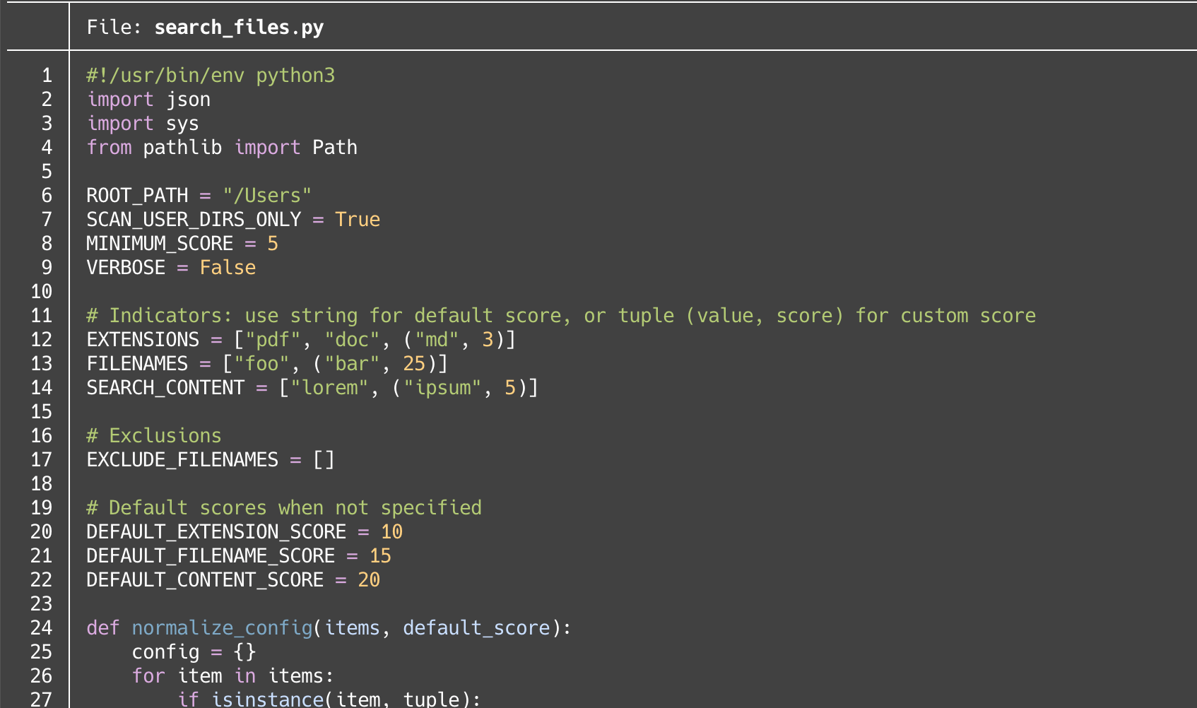1197x708 pixels.
Task: Click the ROOT_PATH variable name
Action: [x=137, y=196]
